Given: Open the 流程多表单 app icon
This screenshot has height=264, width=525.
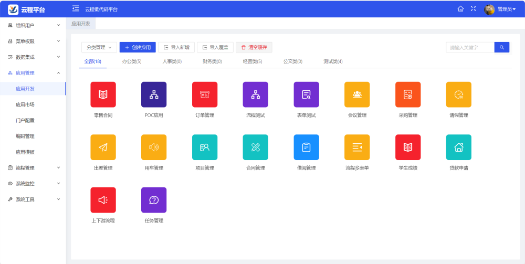Looking at the screenshot, I should pyautogui.click(x=357, y=147).
